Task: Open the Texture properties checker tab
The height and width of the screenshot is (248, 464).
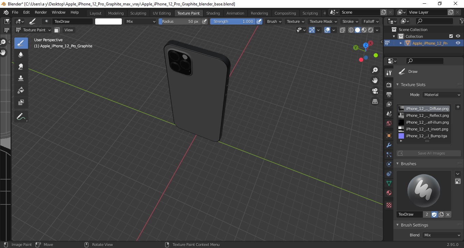Action: (389, 205)
